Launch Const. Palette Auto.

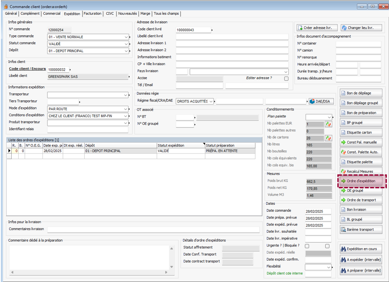coord(361,152)
